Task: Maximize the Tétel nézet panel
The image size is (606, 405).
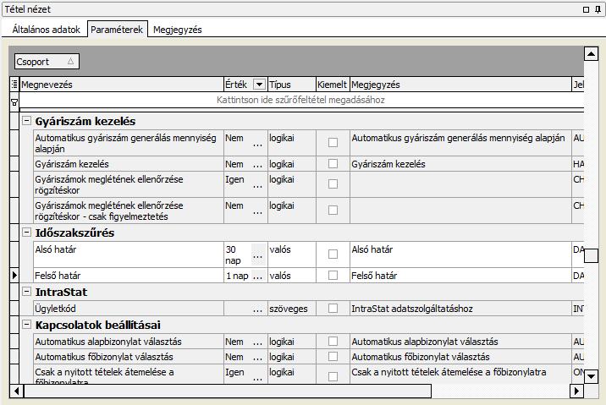Action: pyautogui.click(x=586, y=9)
